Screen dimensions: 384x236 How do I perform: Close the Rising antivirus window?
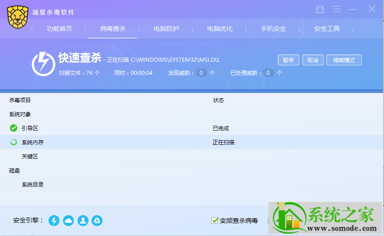[x=372, y=9]
